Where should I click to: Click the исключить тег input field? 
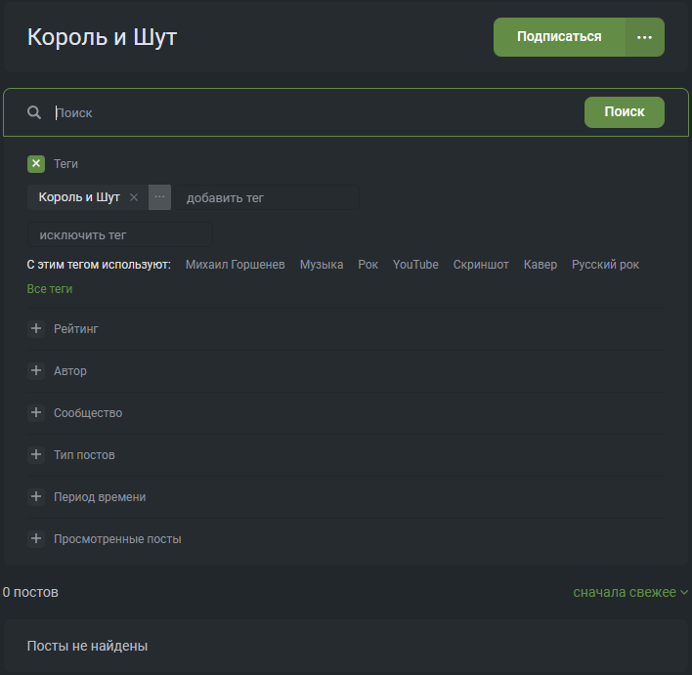[119, 235]
